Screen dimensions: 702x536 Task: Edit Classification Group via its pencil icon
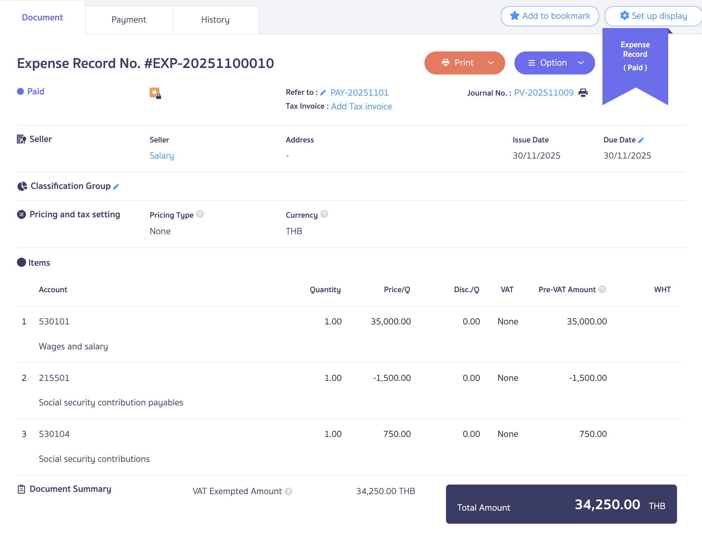pyautogui.click(x=116, y=186)
